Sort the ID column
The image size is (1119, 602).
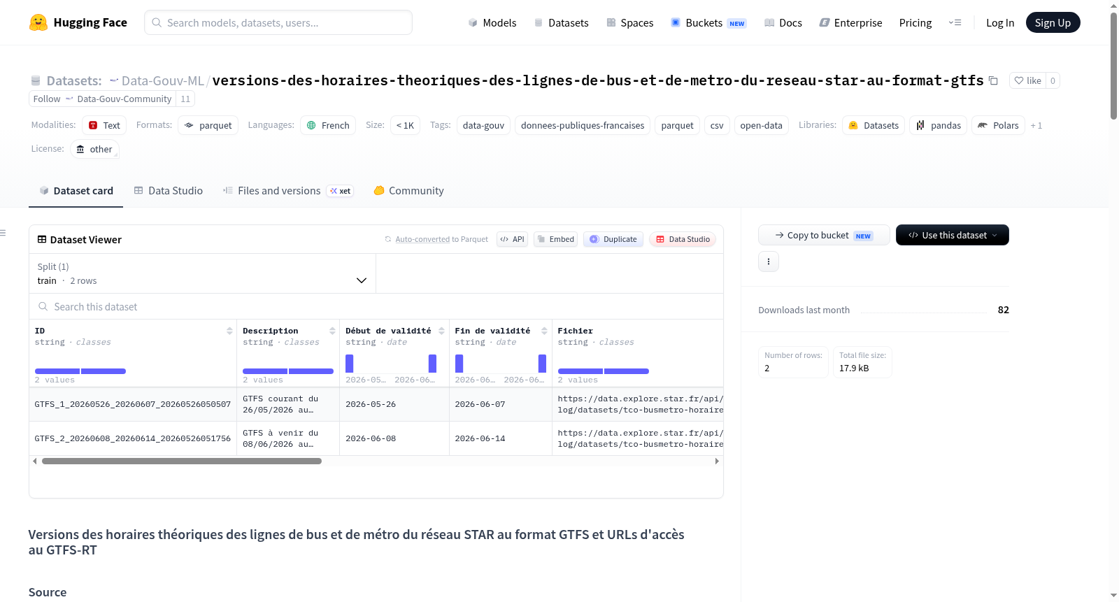point(229,331)
